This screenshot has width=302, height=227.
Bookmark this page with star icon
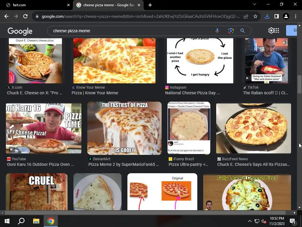(x=255, y=17)
